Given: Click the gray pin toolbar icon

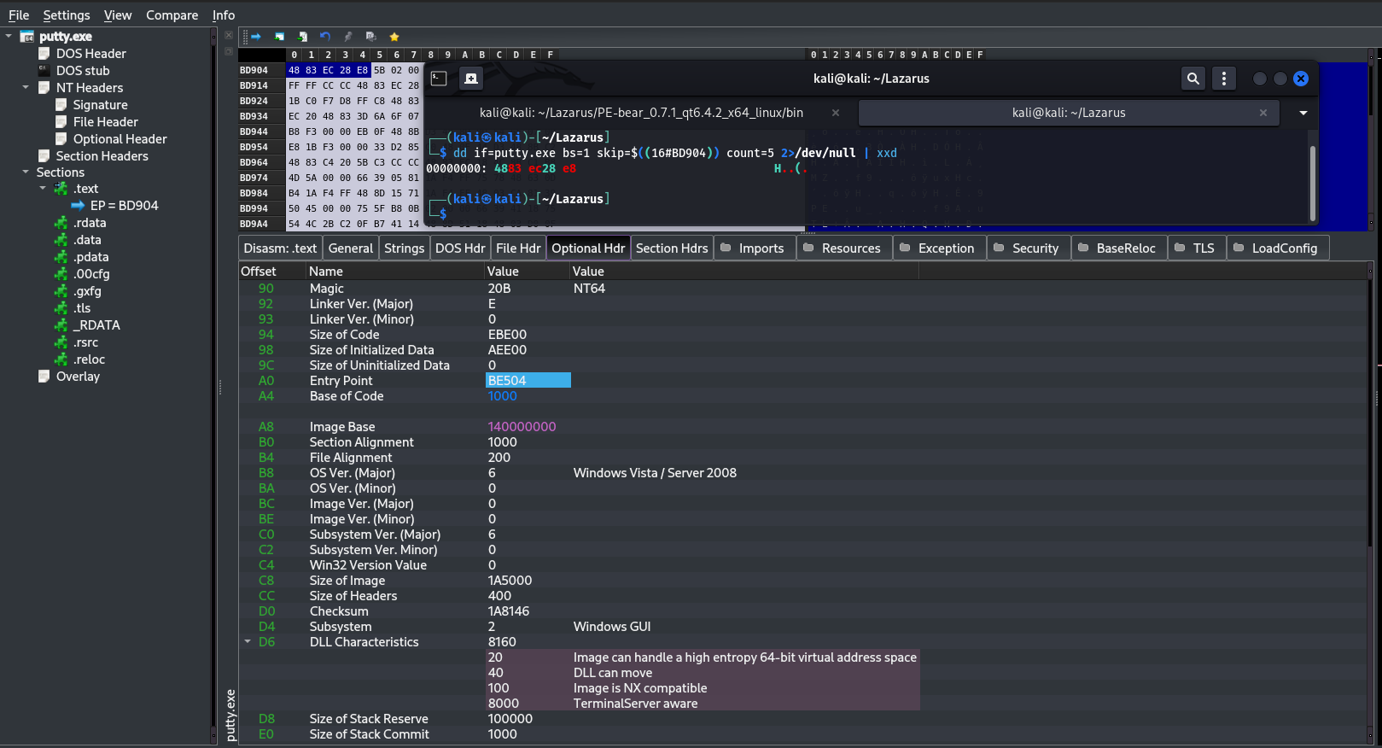Looking at the screenshot, I should click(x=348, y=37).
